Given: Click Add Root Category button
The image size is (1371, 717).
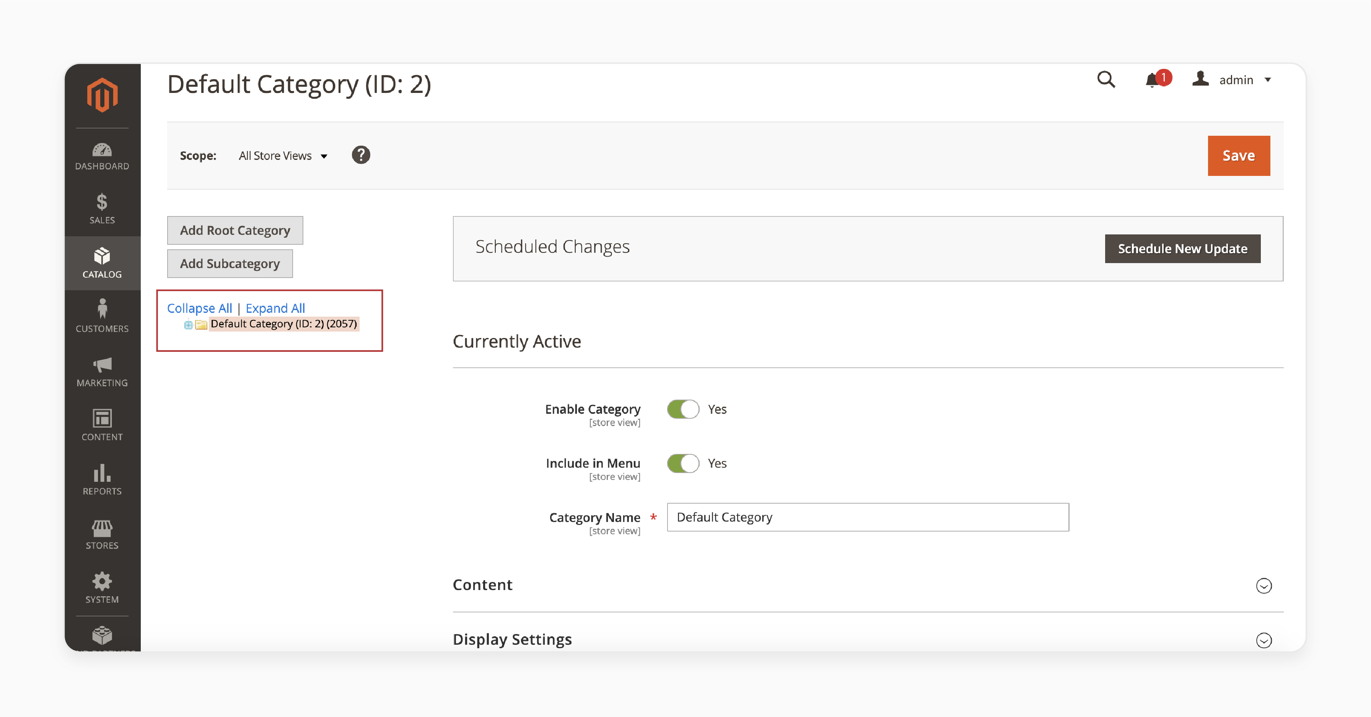Looking at the screenshot, I should tap(235, 230).
